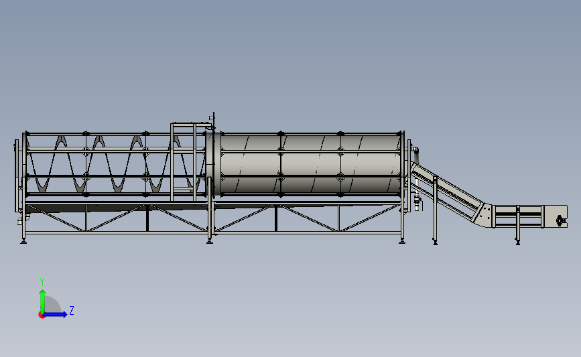The image size is (581, 357).
Task: Select the solid rotating drum cylinder
Action: coord(310,163)
